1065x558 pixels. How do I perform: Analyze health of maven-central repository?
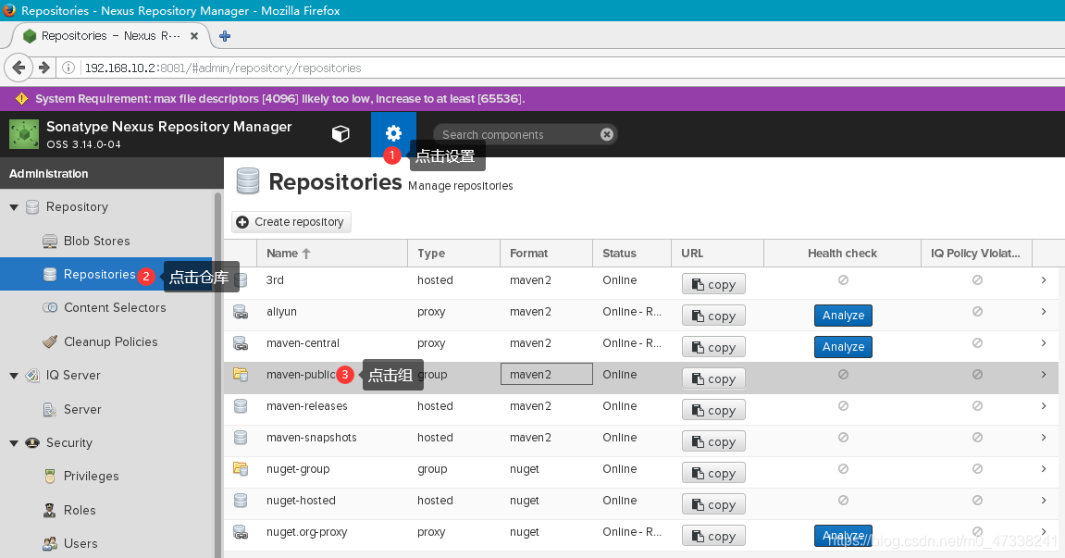point(843,347)
